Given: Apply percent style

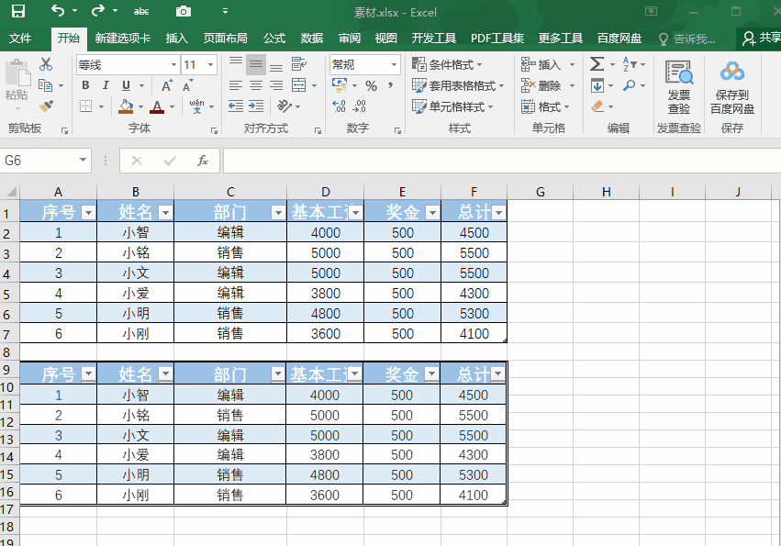Looking at the screenshot, I should point(371,85).
